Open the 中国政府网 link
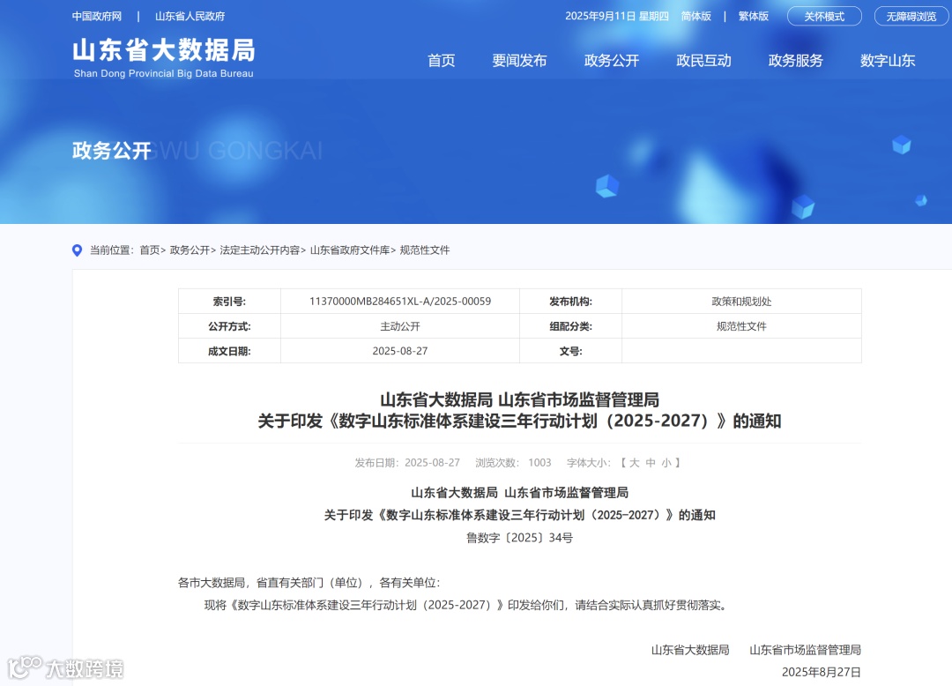Viewport: 952px width, 686px height. point(97,17)
